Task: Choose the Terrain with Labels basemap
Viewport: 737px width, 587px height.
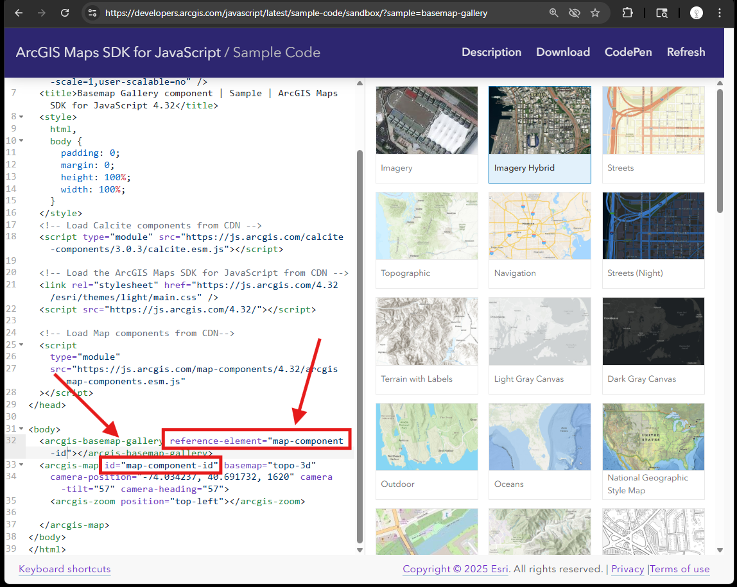Action: click(427, 346)
